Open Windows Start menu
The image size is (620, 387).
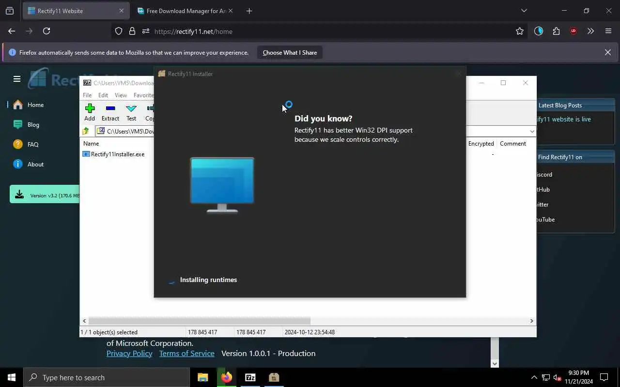pos(12,377)
